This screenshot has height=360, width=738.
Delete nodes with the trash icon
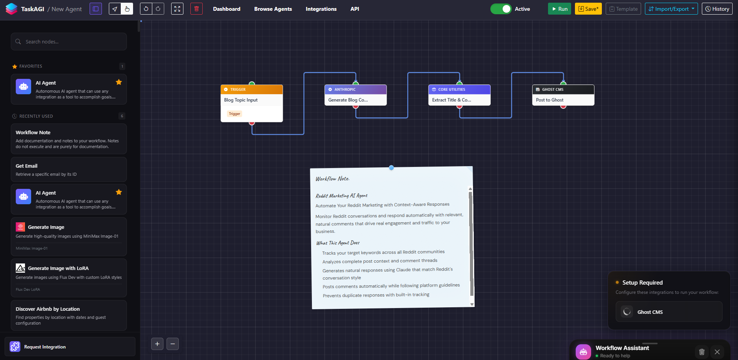click(196, 8)
